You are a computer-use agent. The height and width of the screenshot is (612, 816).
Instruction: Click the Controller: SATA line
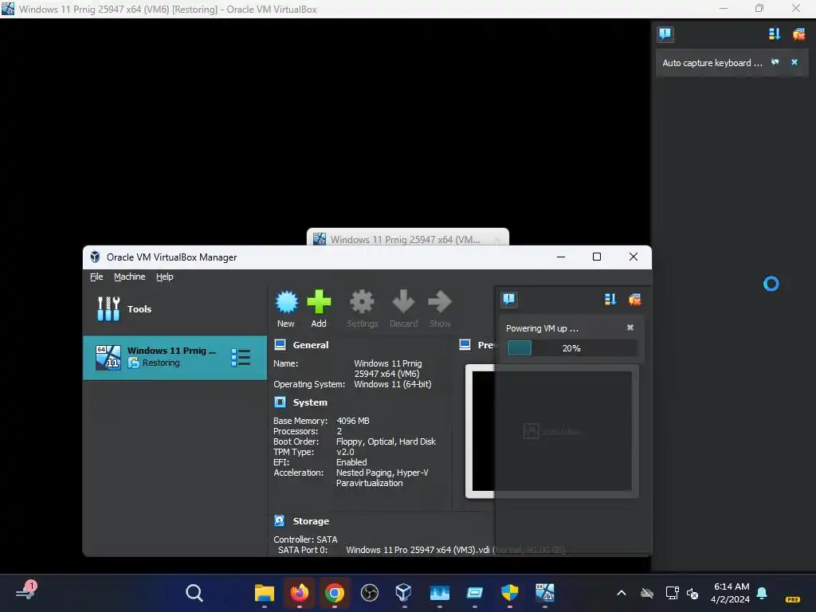305,539
